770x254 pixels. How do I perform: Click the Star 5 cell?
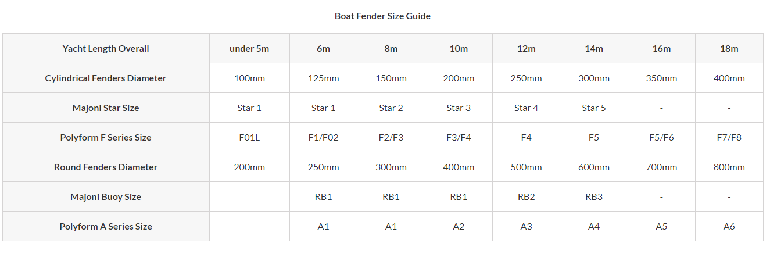[x=594, y=108]
